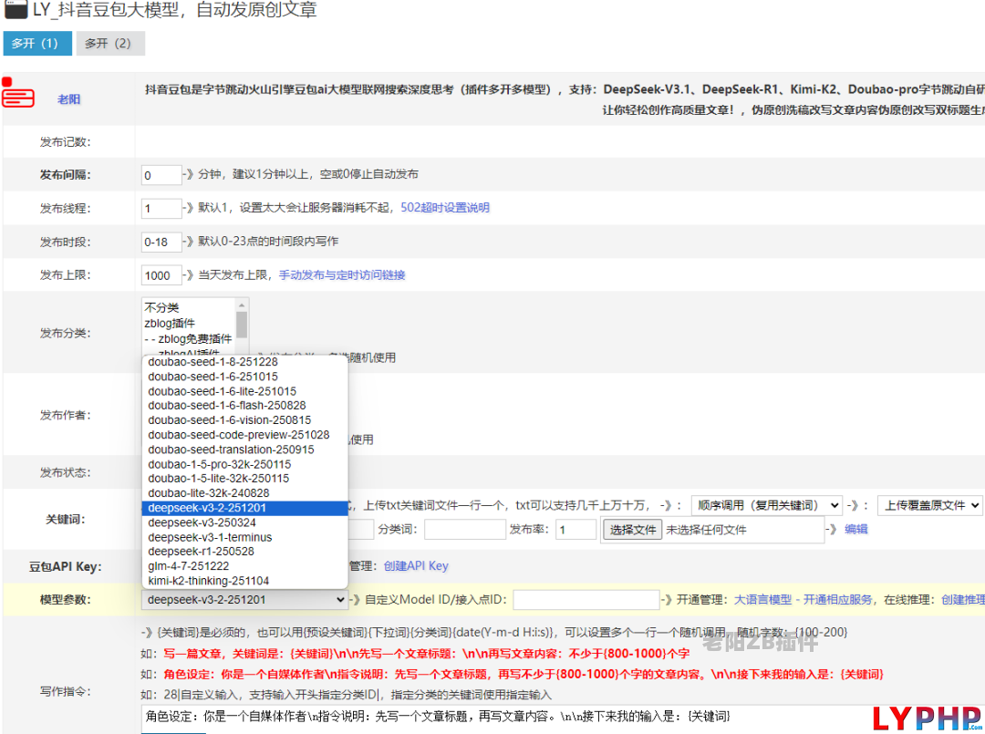Click the black icon before the LY_ title
This screenshot has width=985, height=734.
click(16, 11)
